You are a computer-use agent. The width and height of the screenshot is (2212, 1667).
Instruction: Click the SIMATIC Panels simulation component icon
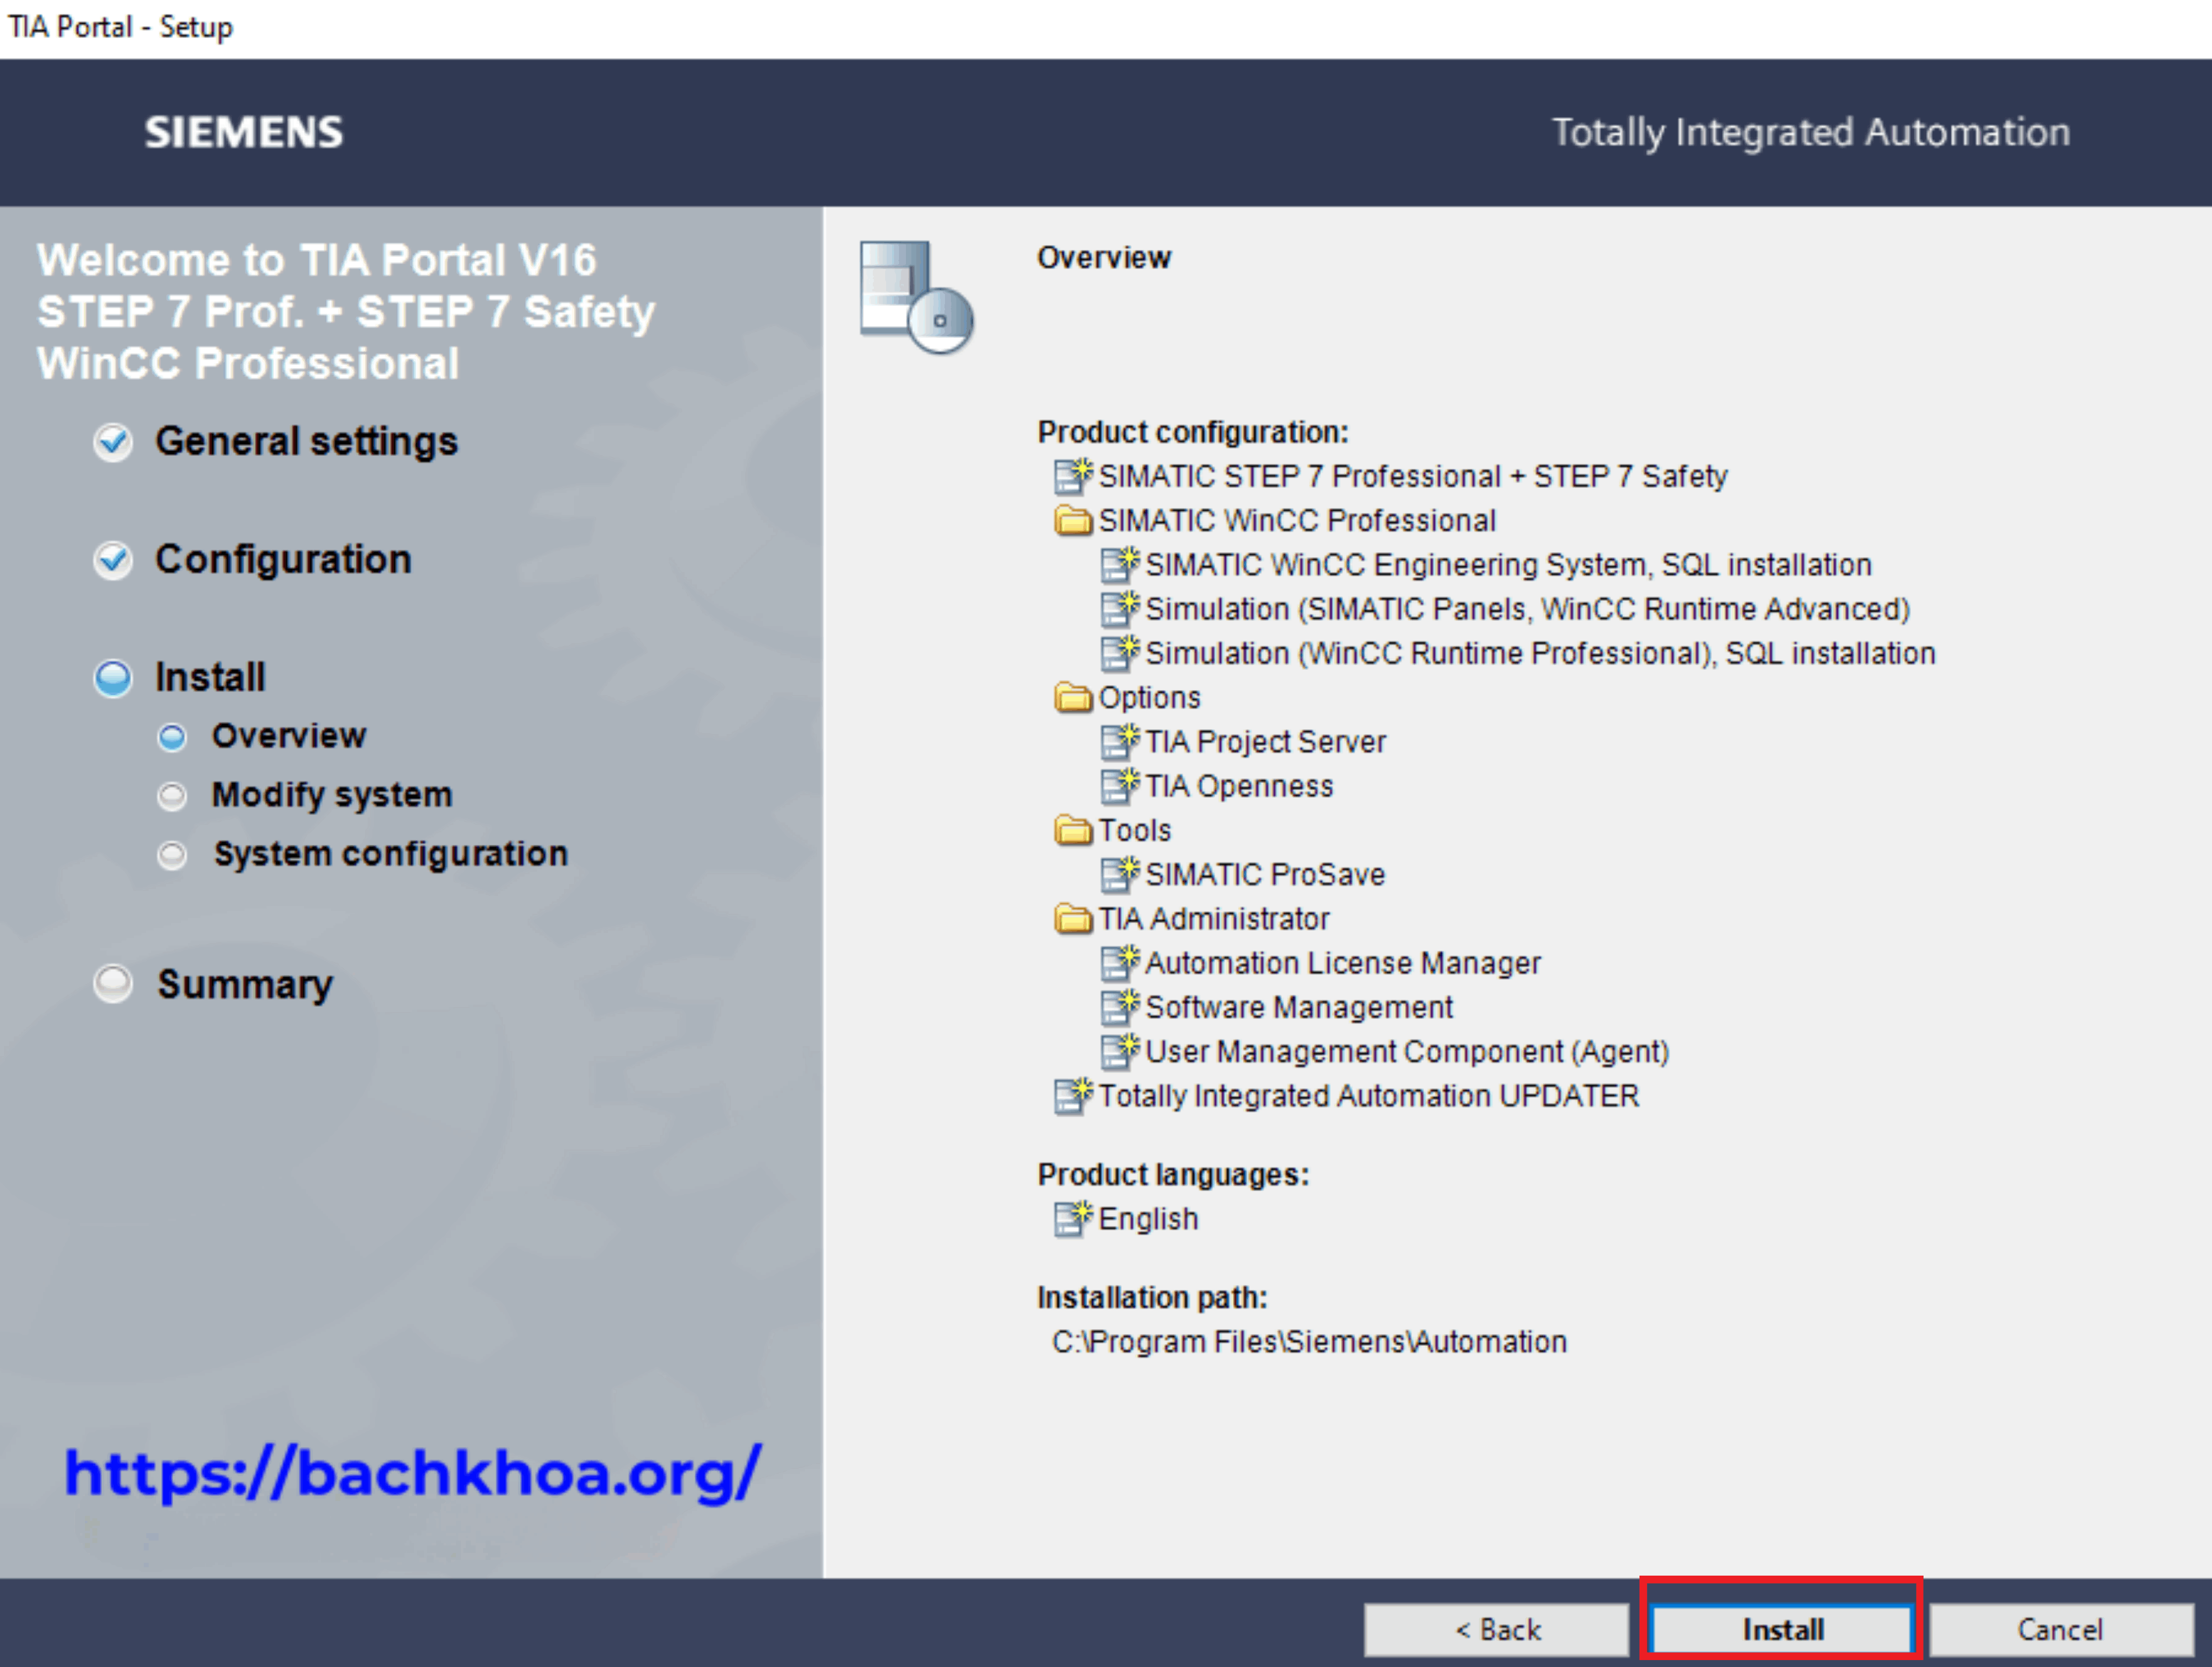1120,609
